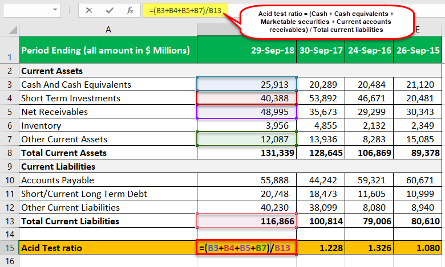Click the formula bar options dots

pyautogui.click(x=70, y=10)
